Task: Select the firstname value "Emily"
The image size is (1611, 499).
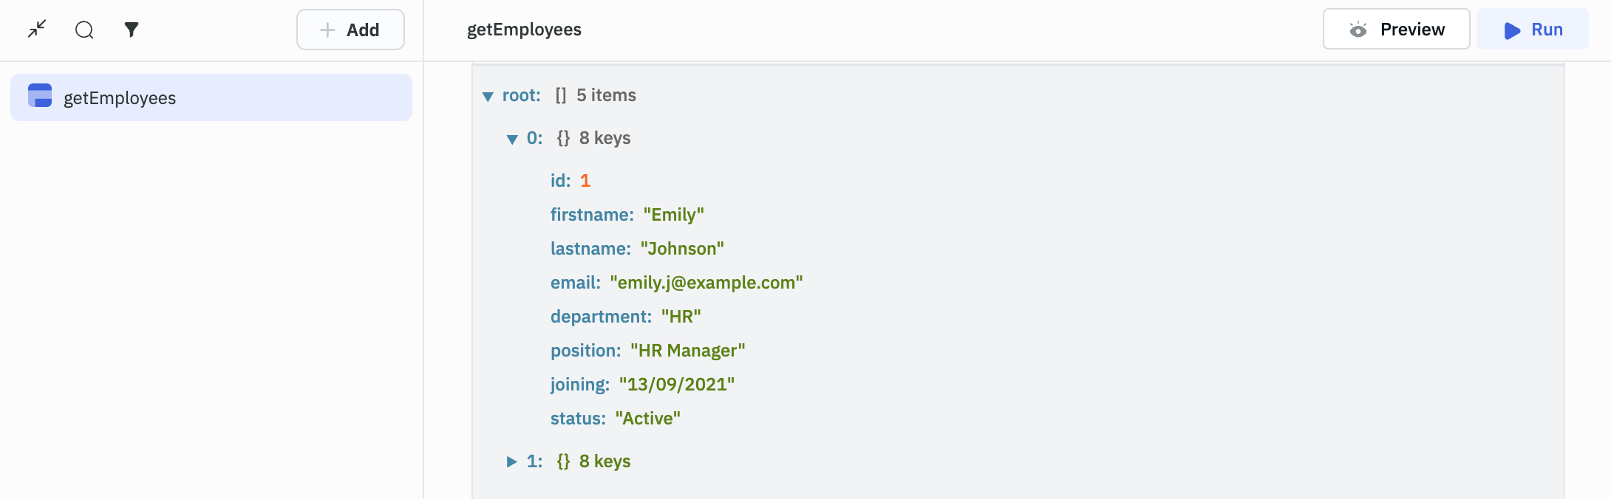Action: (x=673, y=215)
